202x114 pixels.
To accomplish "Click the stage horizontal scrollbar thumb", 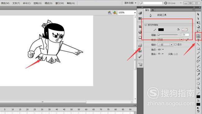I will tap(43, 102).
